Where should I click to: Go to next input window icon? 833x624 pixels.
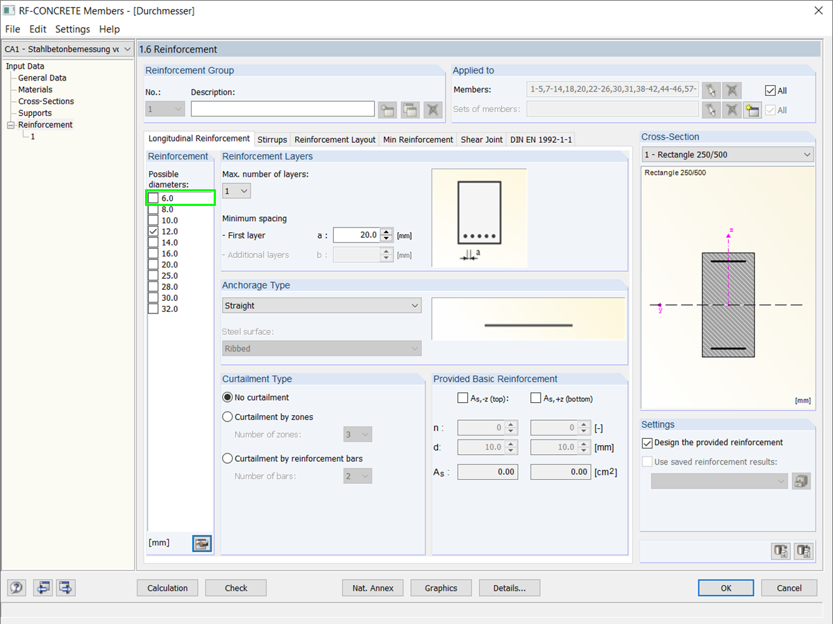[66, 588]
